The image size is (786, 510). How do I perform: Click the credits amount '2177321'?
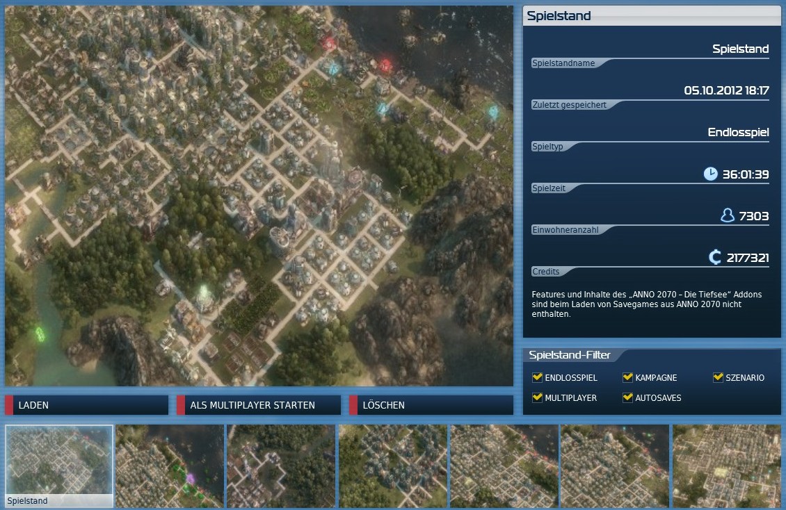[748, 258]
